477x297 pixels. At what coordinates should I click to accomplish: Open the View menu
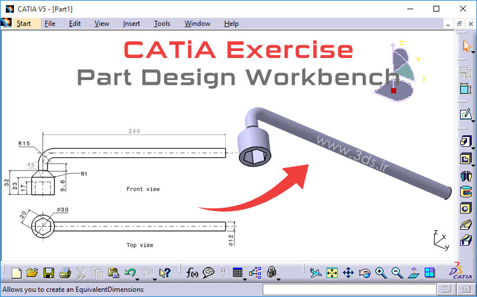(x=102, y=24)
